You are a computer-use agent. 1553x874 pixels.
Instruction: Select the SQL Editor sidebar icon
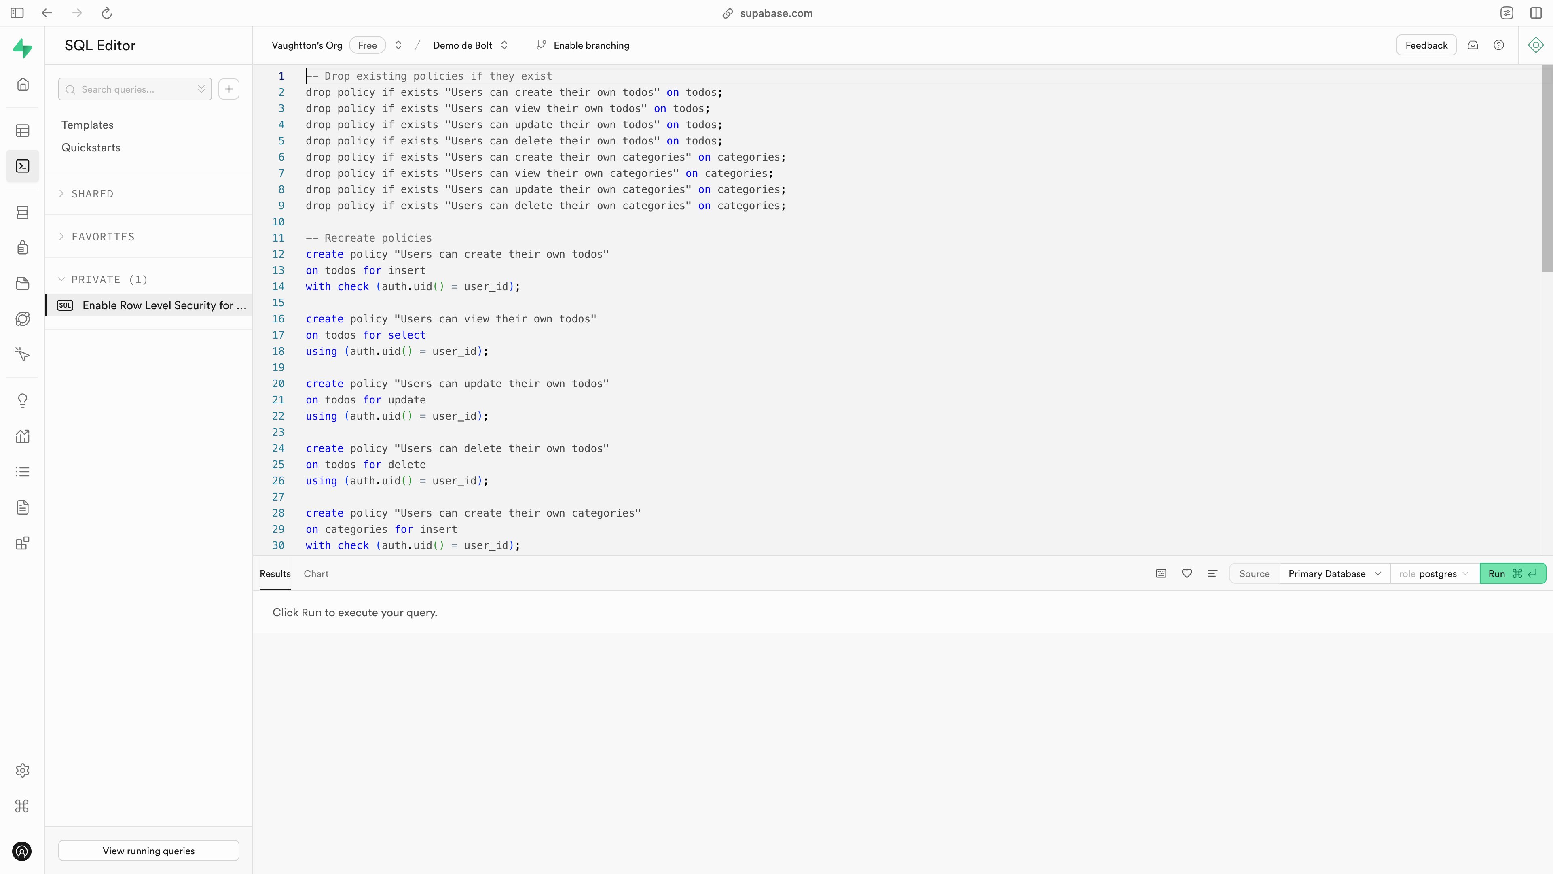pyautogui.click(x=22, y=166)
